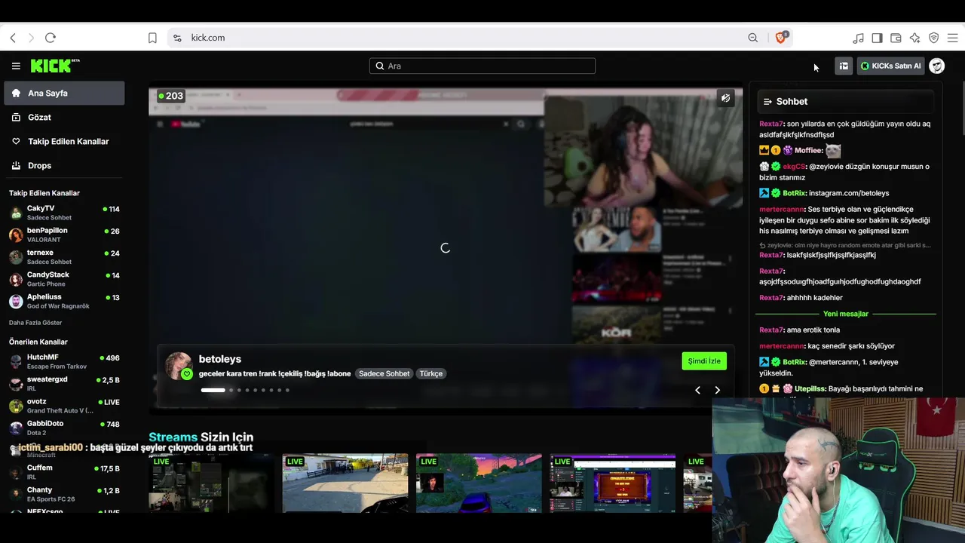Open the music note playlist icon
965x543 pixels.
tap(858, 38)
